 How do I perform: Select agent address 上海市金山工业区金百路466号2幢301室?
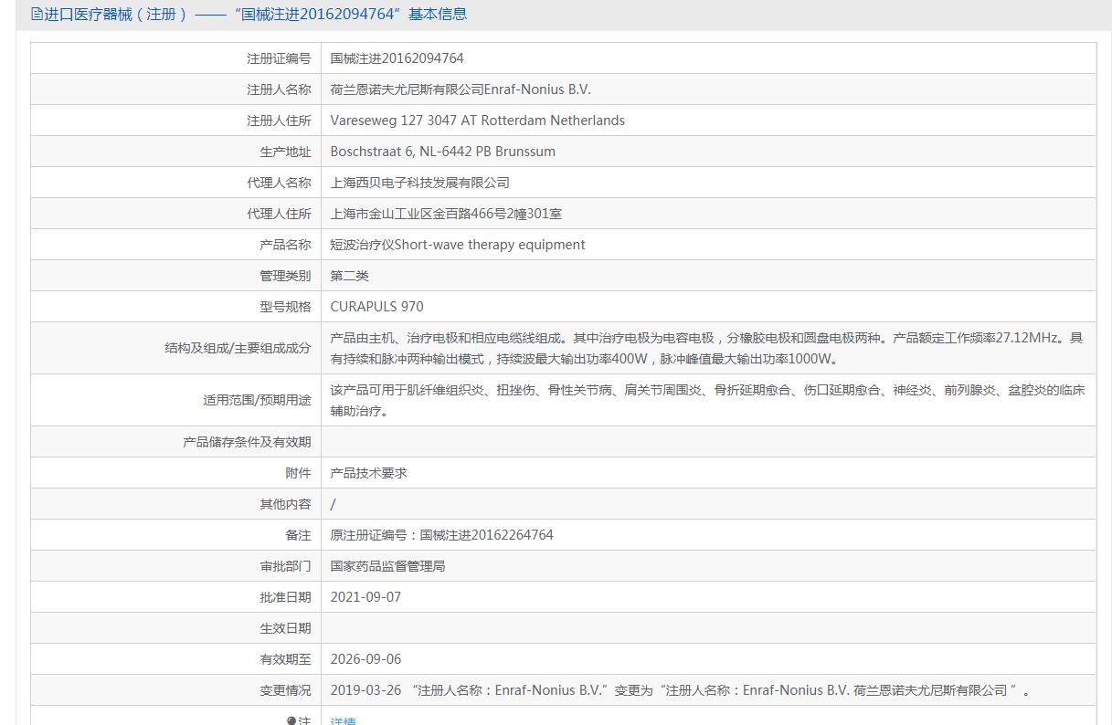click(446, 214)
